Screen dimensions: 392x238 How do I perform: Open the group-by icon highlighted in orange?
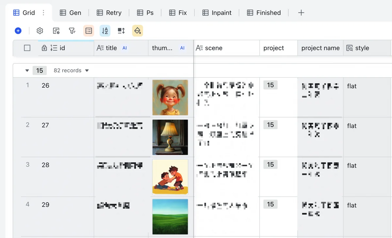(89, 31)
